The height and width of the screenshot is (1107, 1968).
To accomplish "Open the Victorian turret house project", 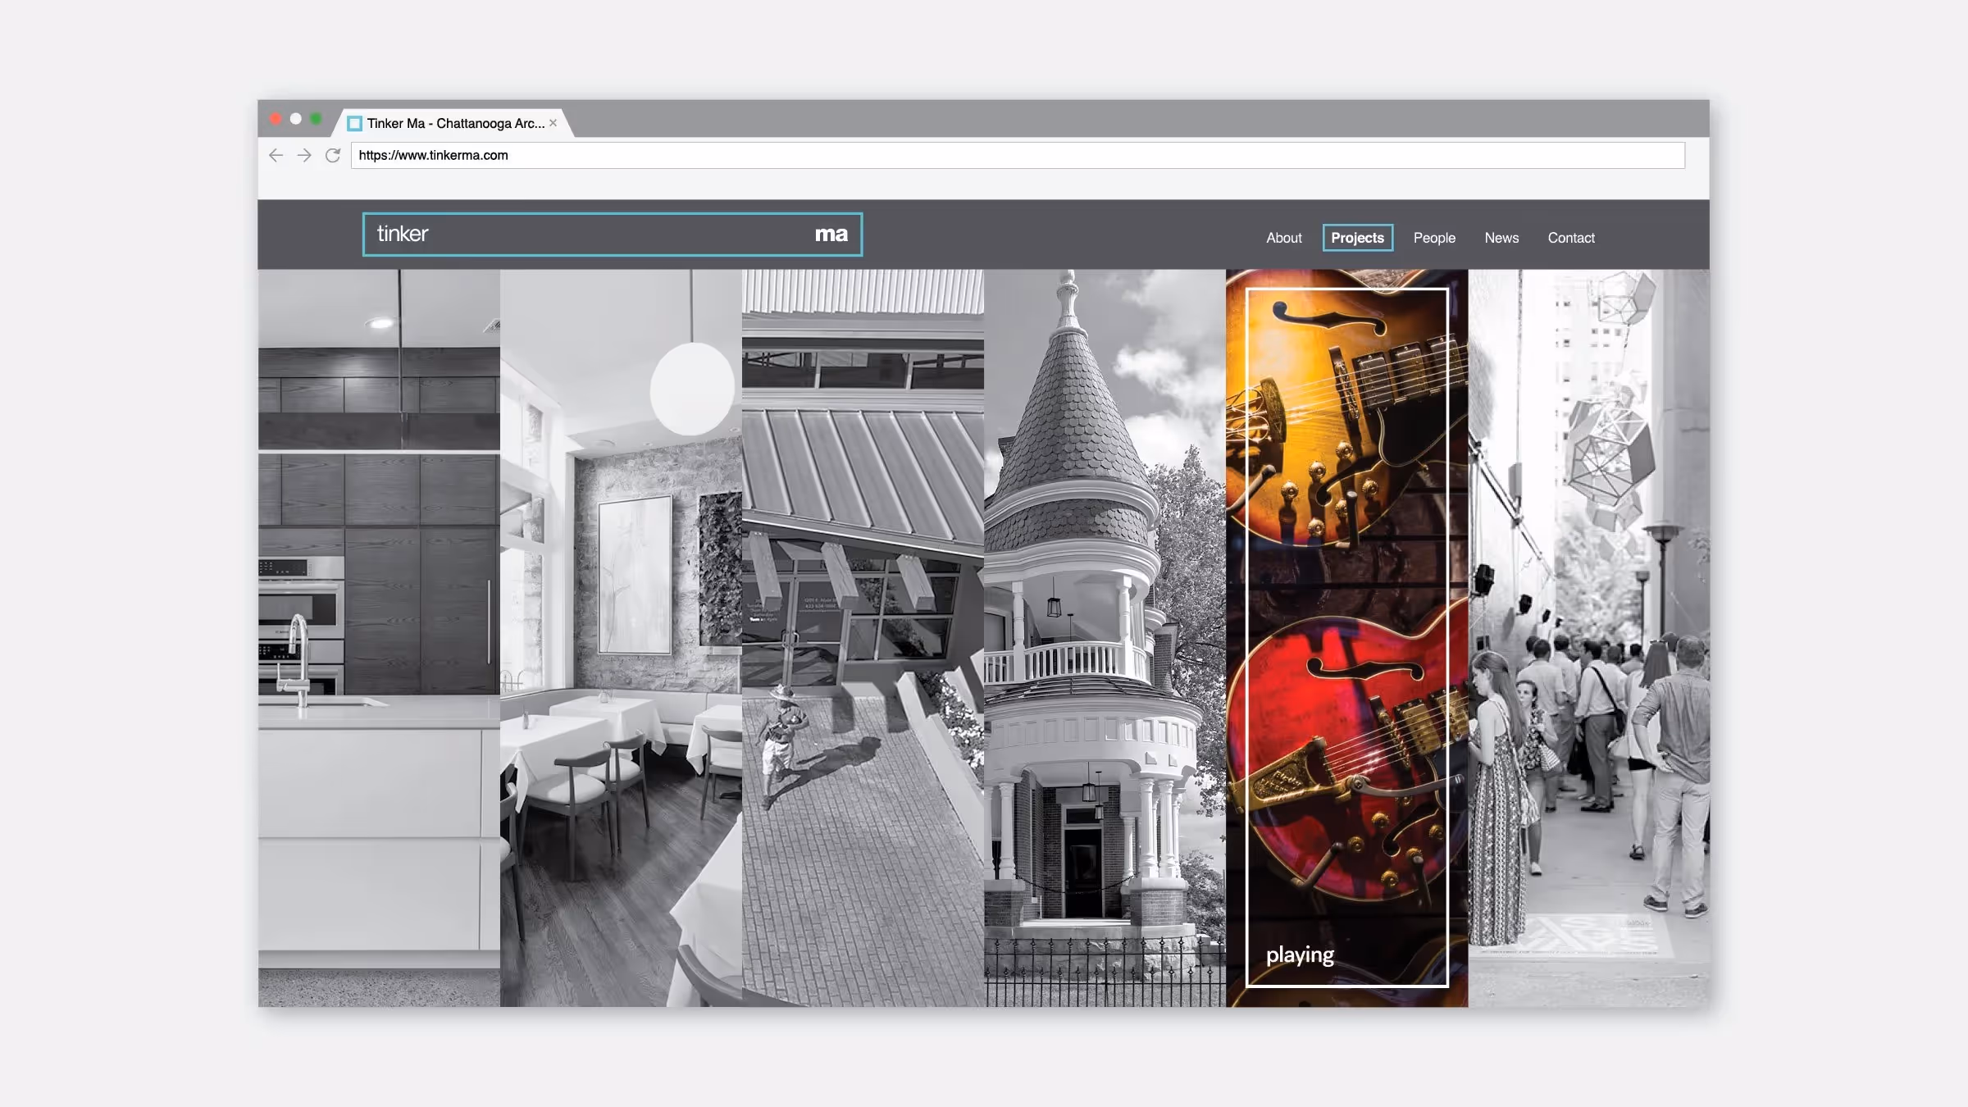I will coord(1105,638).
